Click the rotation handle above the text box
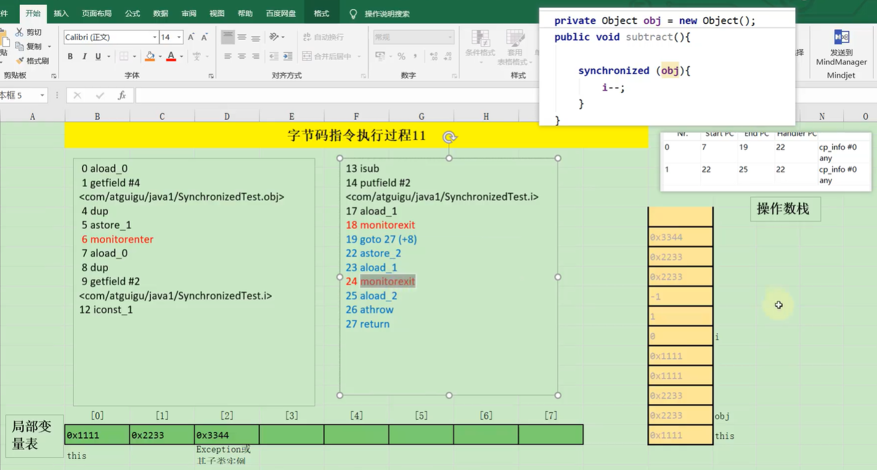Viewport: 877px width, 470px height. click(x=449, y=138)
